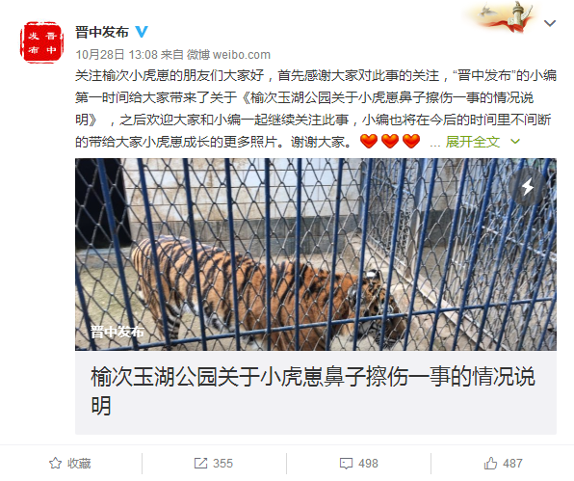View the 498 comments
Screen dimensions: 574x481
tap(368, 464)
